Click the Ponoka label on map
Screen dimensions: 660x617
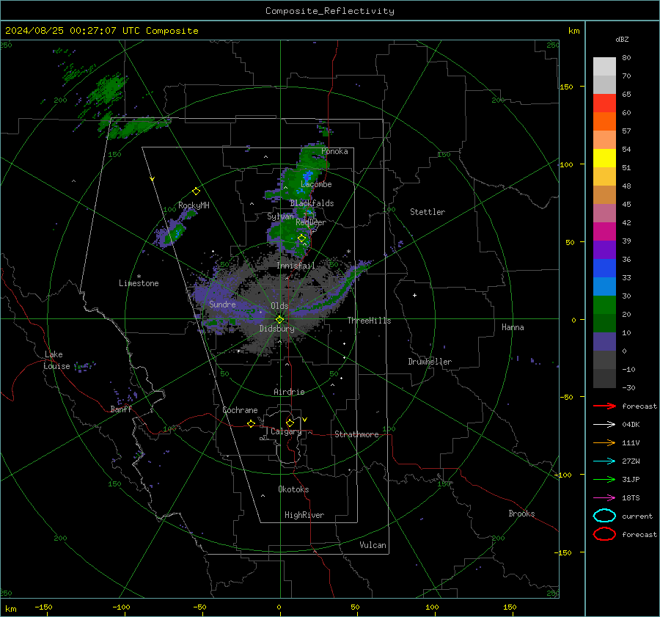click(334, 151)
